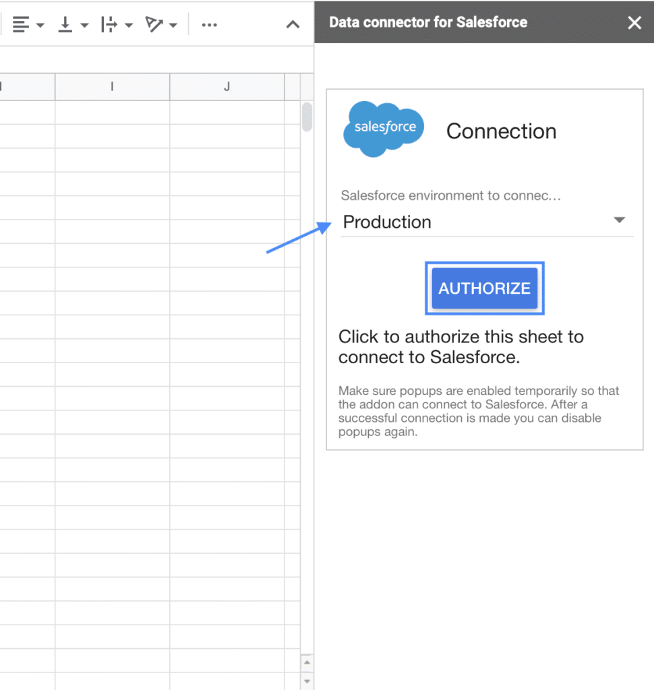Click the text rotation icon
Screen dimensions: 654x690
pos(154,25)
